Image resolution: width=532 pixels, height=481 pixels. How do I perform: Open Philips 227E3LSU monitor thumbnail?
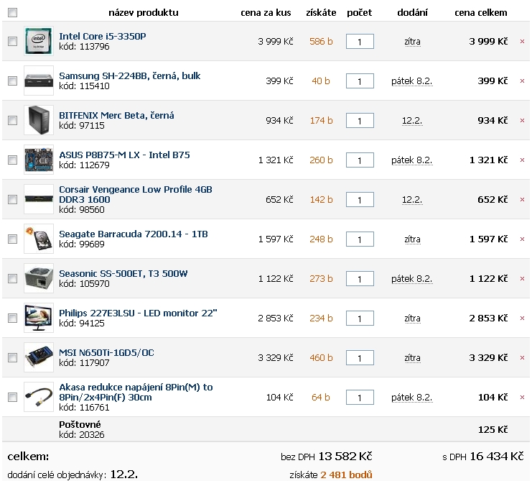(x=39, y=318)
